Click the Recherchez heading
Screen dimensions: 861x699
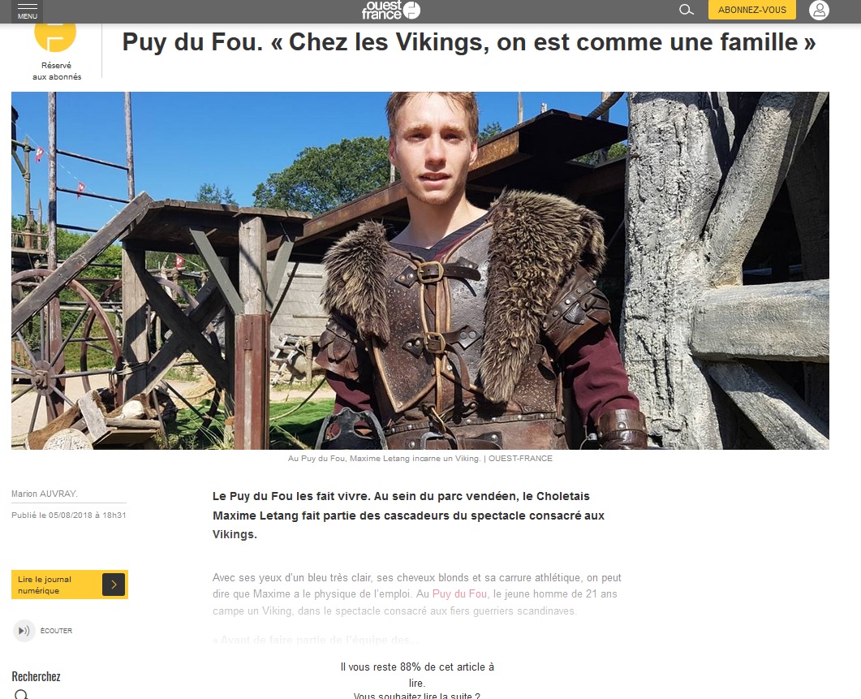(37, 676)
